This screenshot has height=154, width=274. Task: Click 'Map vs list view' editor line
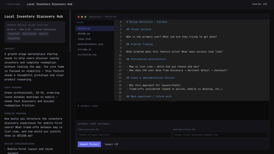pyautogui.click(x=163, y=67)
